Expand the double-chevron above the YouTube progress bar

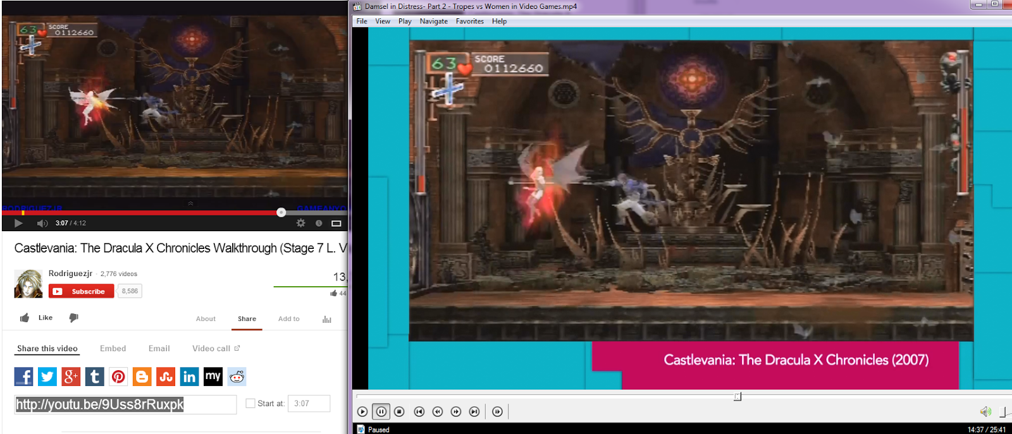[190, 203]
